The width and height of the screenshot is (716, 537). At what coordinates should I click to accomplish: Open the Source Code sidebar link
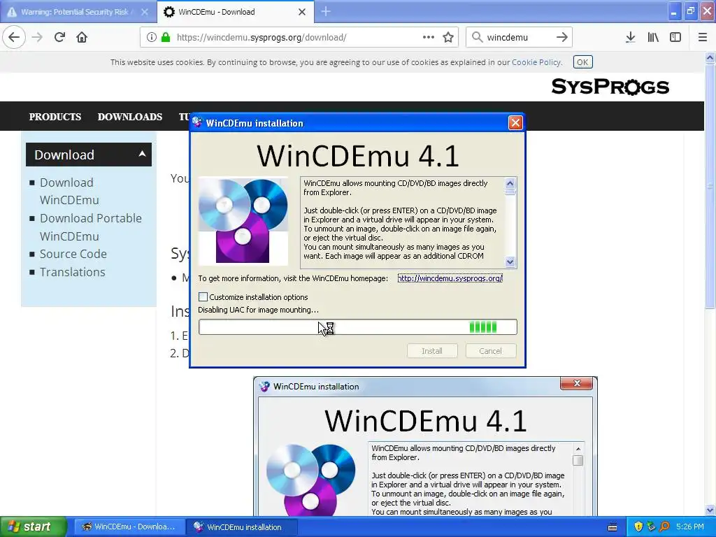point(73,254)
